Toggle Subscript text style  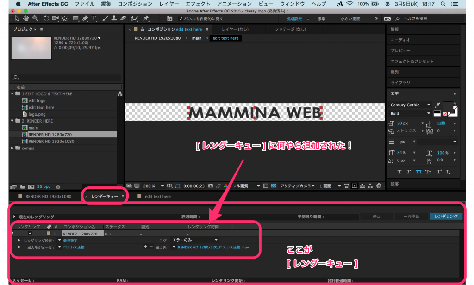click(x=448, y=172)
